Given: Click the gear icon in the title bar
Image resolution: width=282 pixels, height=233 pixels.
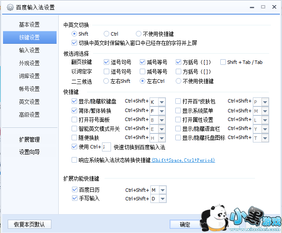Looking at the screenshot, I should pos(10,7).
